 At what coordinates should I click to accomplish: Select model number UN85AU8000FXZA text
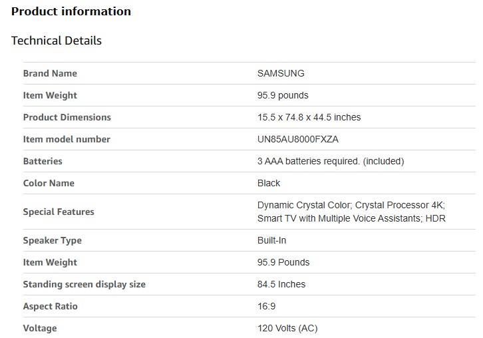tap(303, 139)
